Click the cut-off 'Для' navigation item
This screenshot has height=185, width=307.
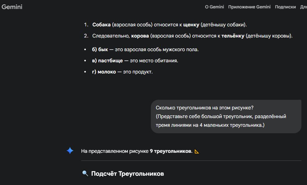303,7
